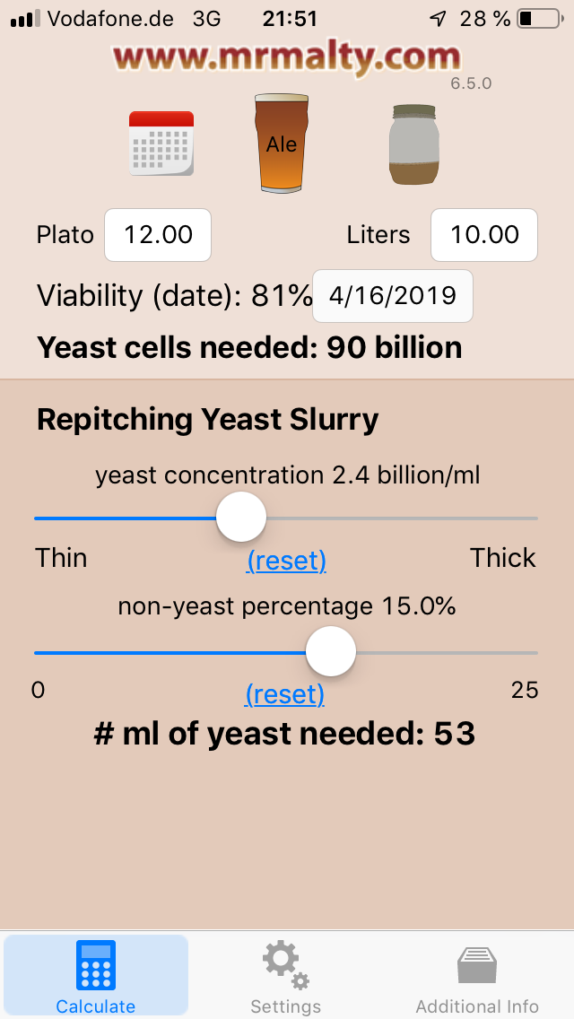
Task: Switch to the Additional Info tab
Action: pyautogui.click(x=477, y=975)
